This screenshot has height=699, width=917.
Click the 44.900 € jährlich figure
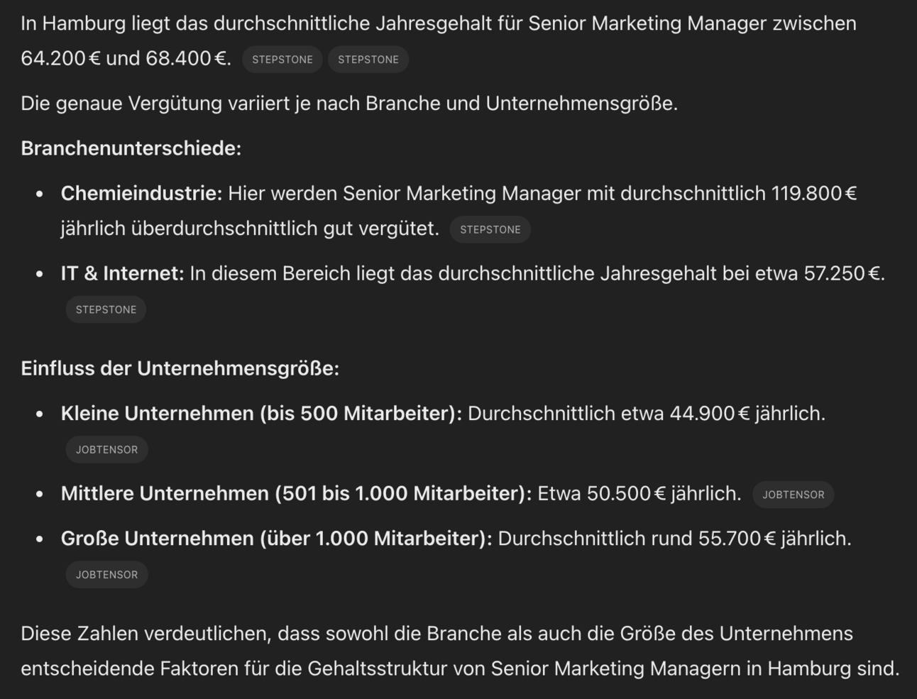[745, 413]
